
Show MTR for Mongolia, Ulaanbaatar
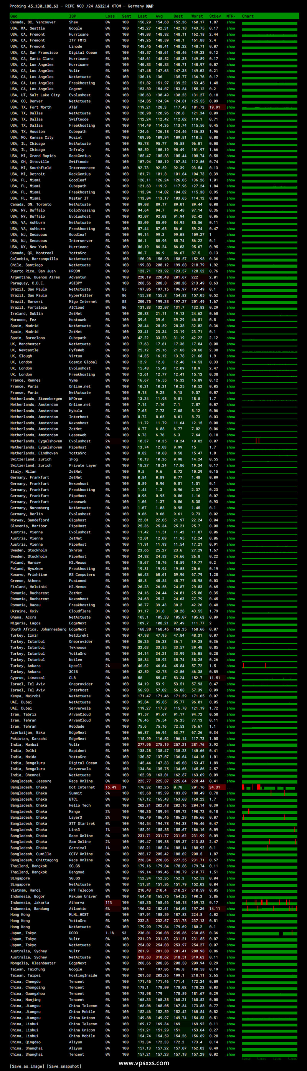point(231,963)
